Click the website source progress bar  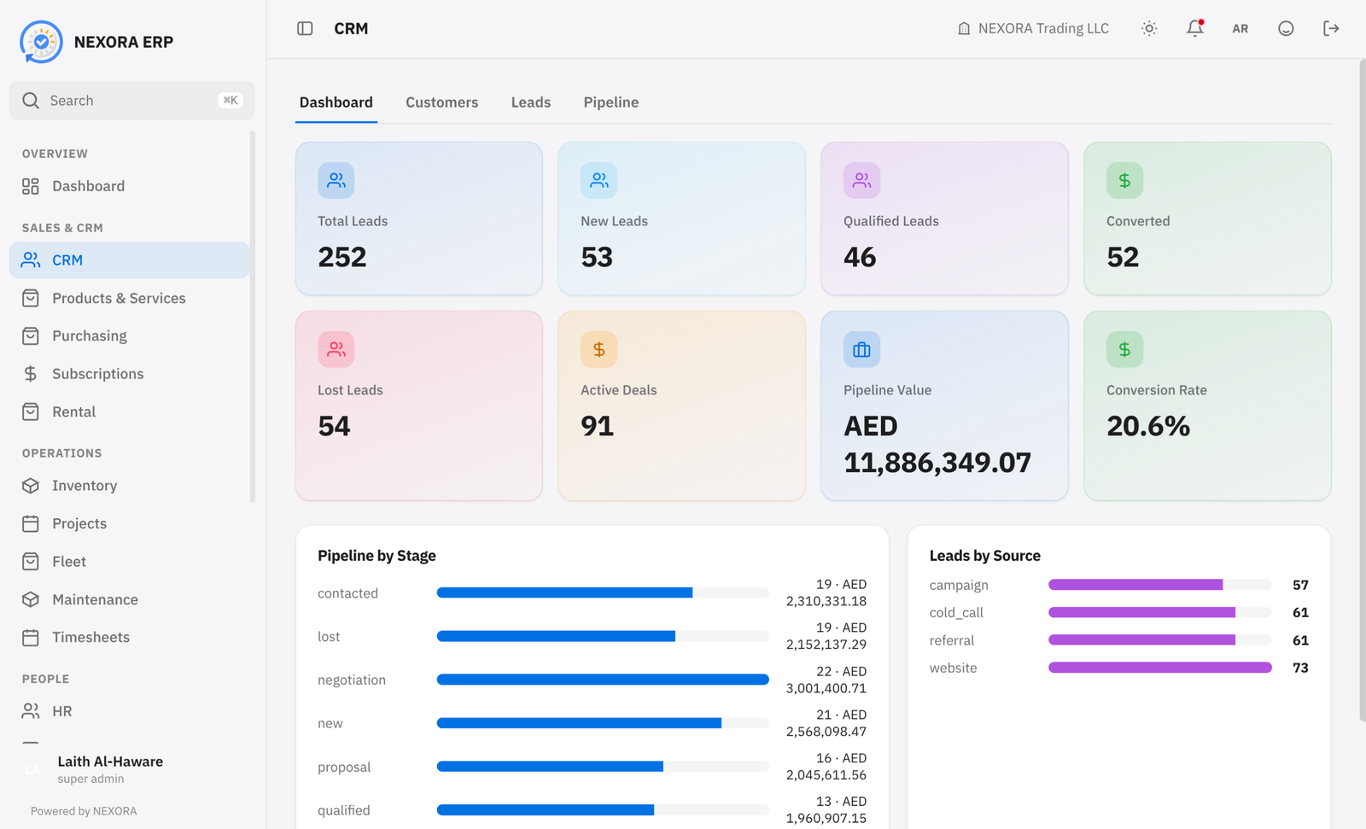click(1160, 668)
